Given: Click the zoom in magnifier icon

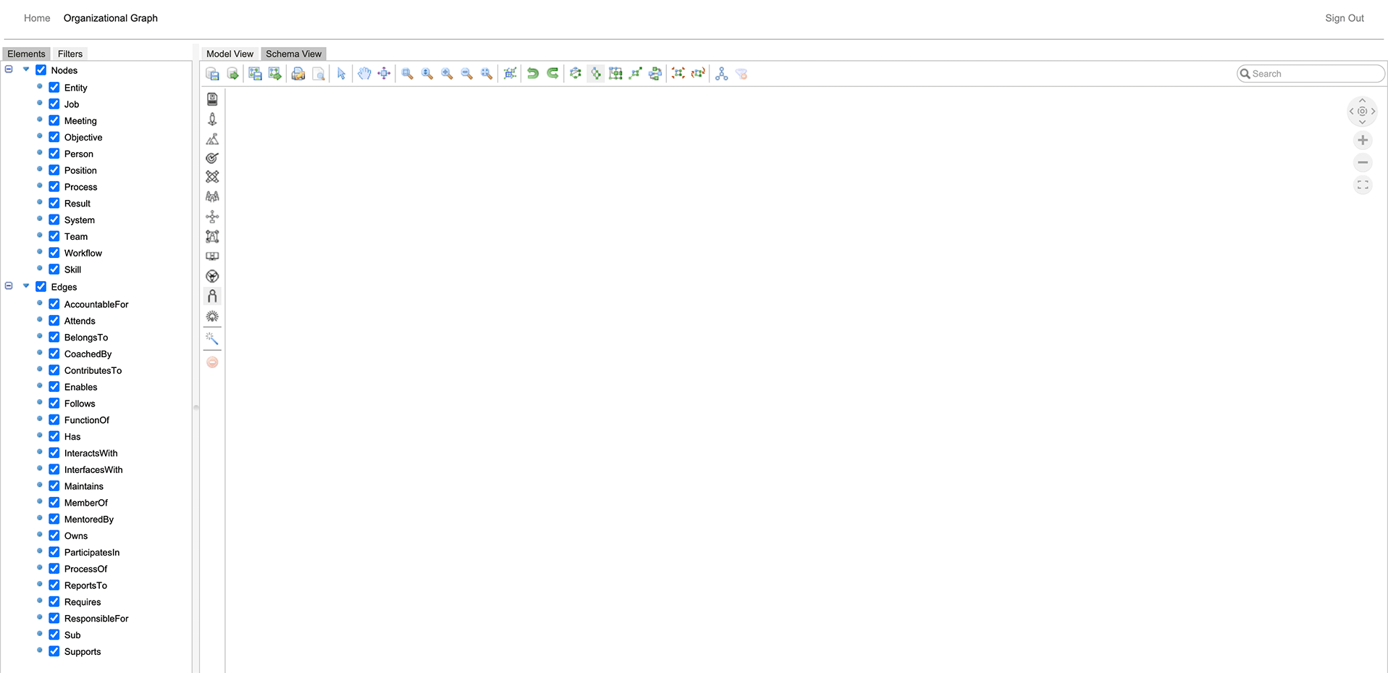Looking at the screenshot, I should tap(447, 73).
